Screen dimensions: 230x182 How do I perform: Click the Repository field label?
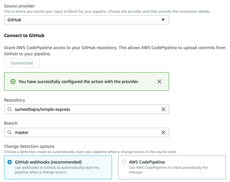[x=15, y=100]
